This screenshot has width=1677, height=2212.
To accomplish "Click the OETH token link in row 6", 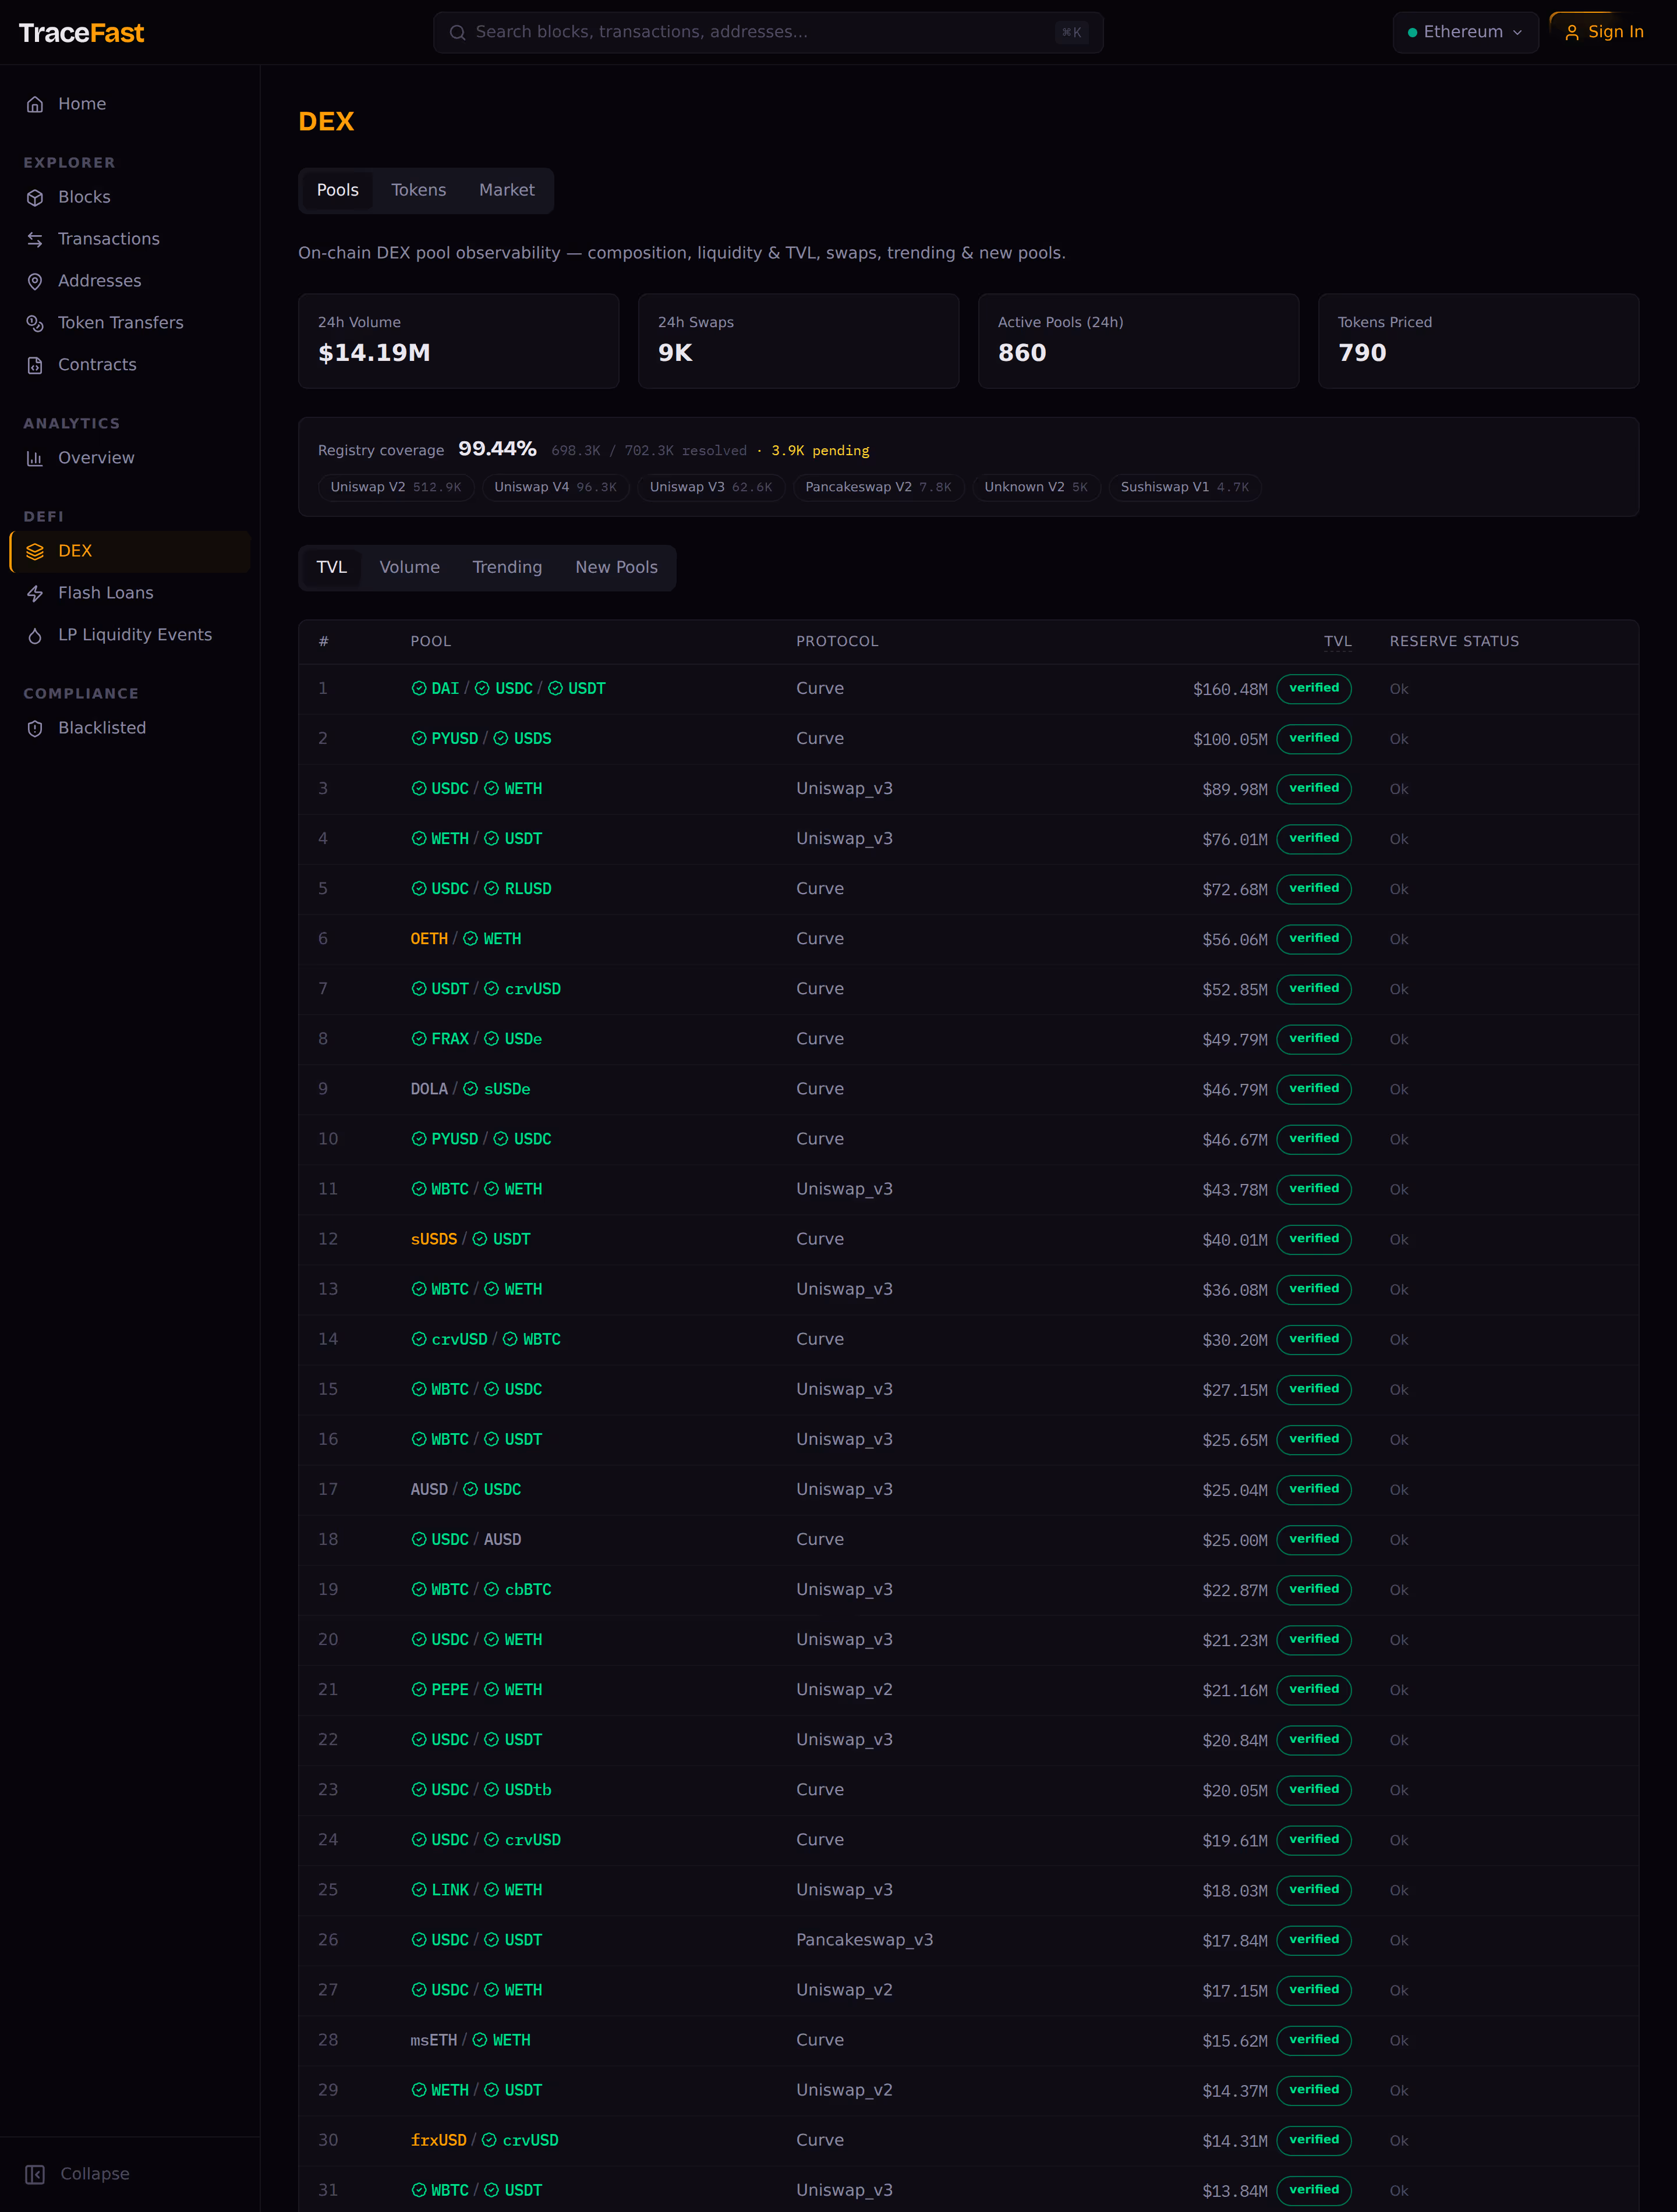I will click(x=429, y=940).
